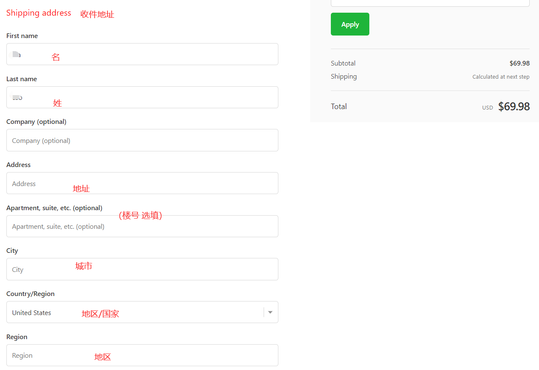Select the Company (optional) input field
This screenshot has height=370, width=539.
142,140
